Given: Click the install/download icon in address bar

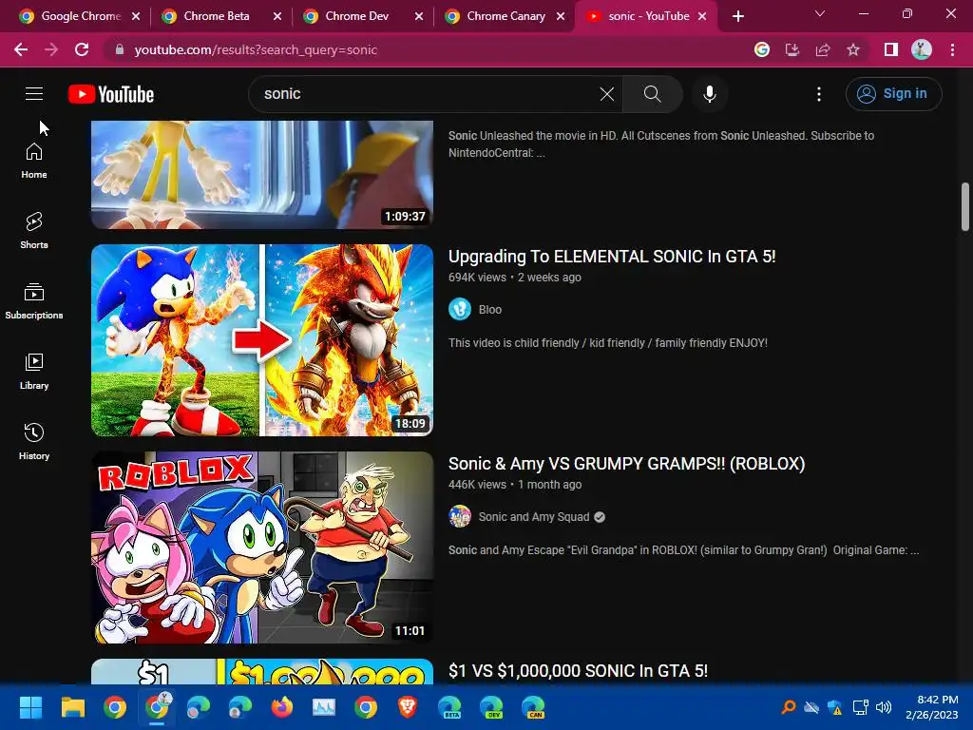Looking at the screenshot, I should [x=792, y=49].
